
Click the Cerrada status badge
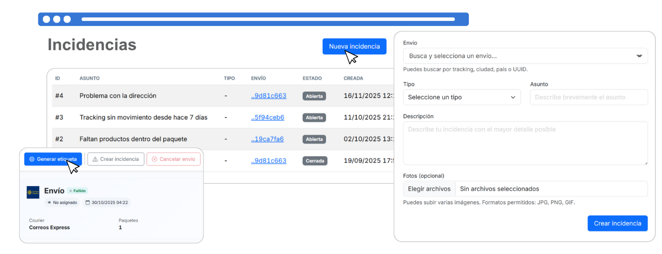click(315, 161)
